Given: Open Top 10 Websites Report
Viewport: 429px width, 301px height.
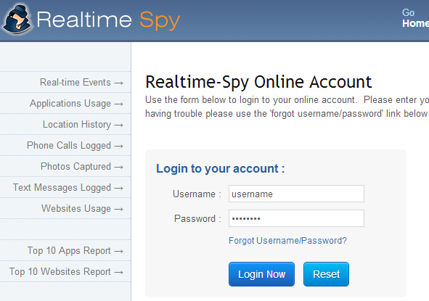Looking at the screenshot, I should (66, 272).
